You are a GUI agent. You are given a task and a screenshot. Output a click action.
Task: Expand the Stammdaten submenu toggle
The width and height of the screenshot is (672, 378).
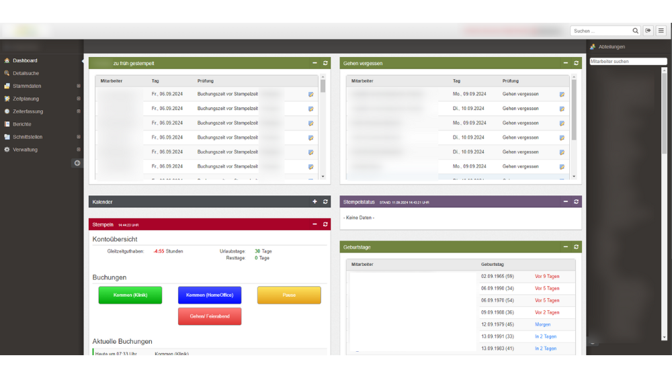[x=79, y=86]
